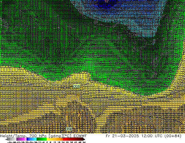185x143 pixels.
Task: Click the 54 value on legend scale
Action: pos(84,142)
